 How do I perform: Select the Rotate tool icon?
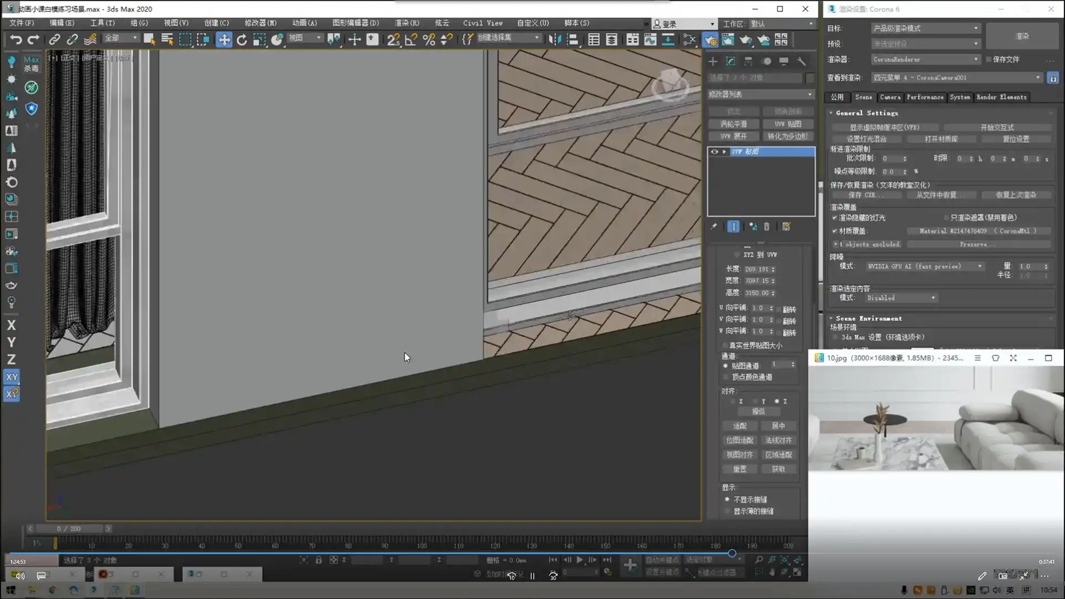(x=242, y=39)
